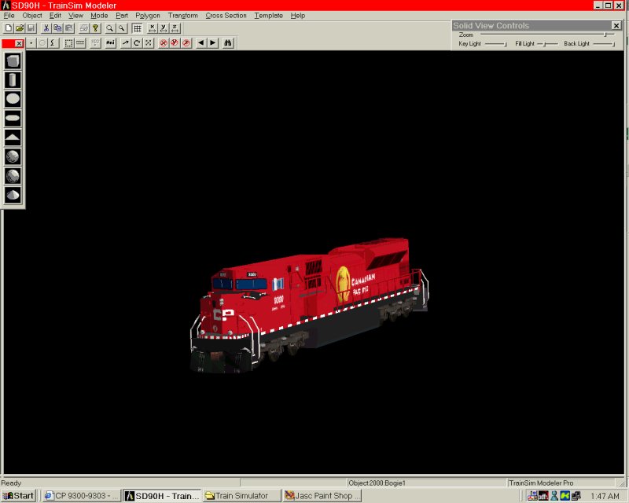Image resolution: width=629 pixels, height=503 pixels.
Task: Select the scale tool four-arrows icon
Action: (x=149, y=43)
